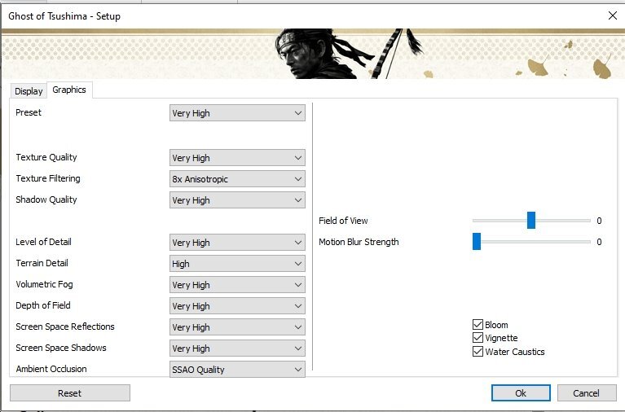Open the Texture Filtering dropdown

point(237,179)
